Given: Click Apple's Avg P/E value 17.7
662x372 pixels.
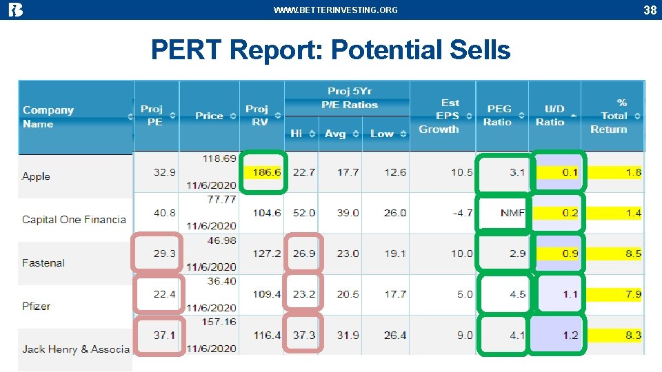Looking at the screenshot, I should (348, 172).
